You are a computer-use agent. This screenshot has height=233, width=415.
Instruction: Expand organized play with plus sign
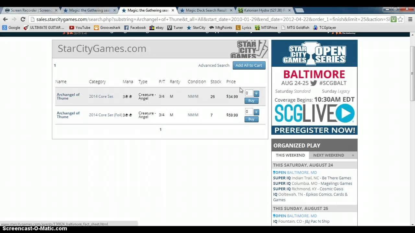tap(353, 155)
